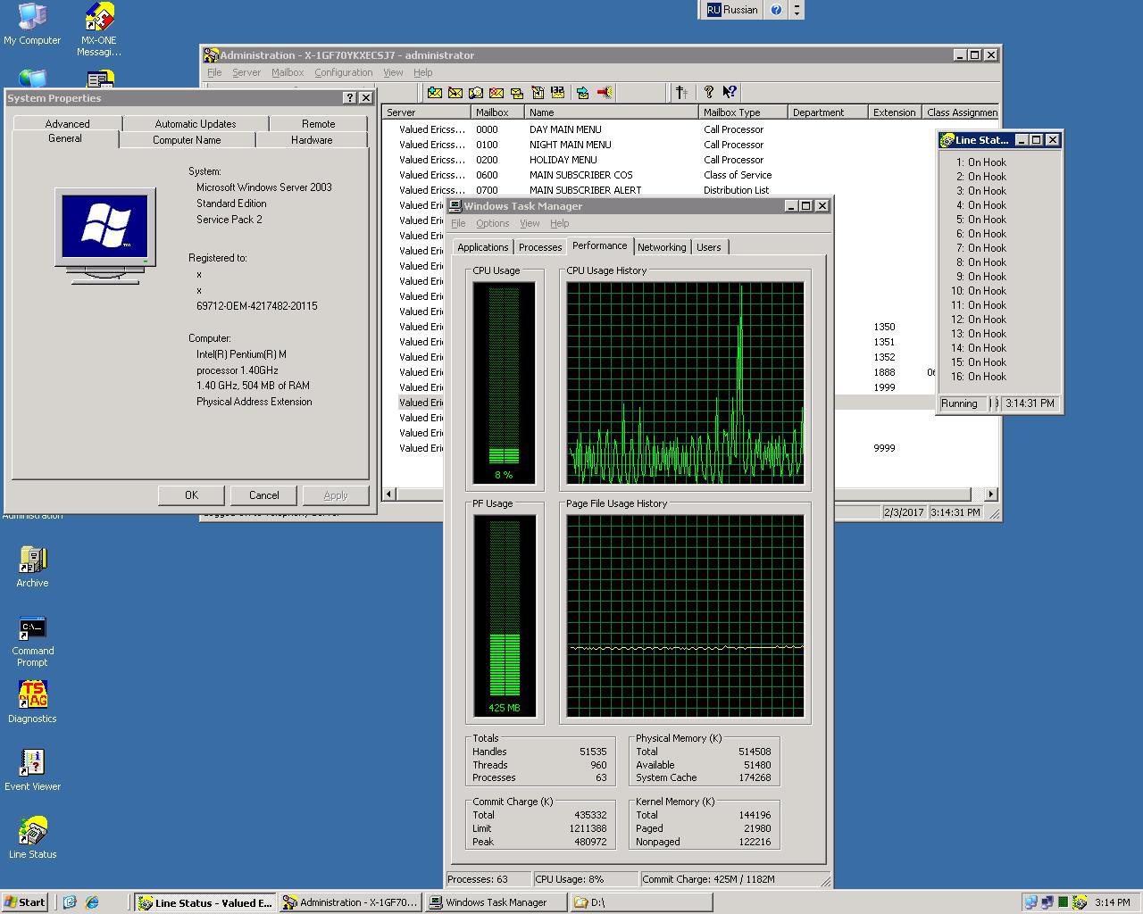This screenshot has width=1143, height=914.
Task: Click the first network connection tray icon
Action: pos(1031,902)
